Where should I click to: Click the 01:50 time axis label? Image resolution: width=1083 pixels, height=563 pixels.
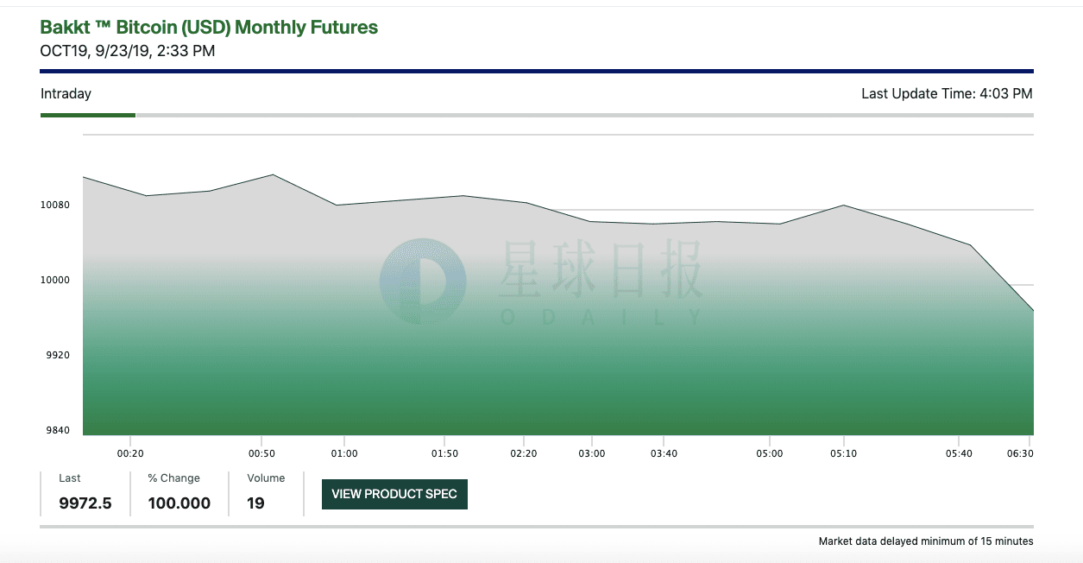(445, 452)
